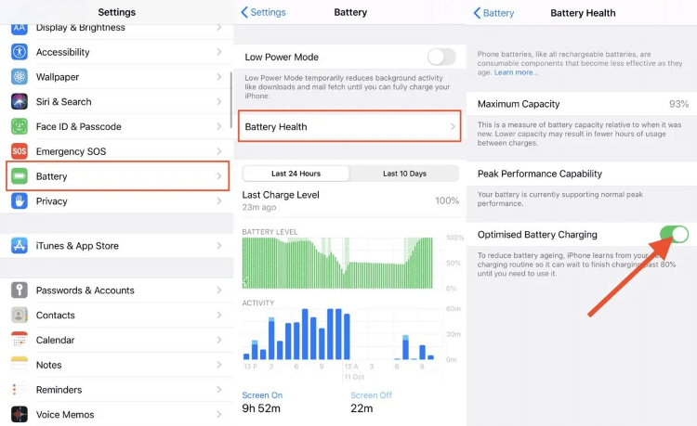Expand the Battery Health row chevron
The image size is (697, 426).
[454, 126]
